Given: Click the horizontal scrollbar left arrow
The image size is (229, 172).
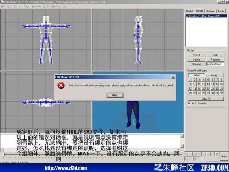Looking at the screenshot, I should tap(2, 149).
